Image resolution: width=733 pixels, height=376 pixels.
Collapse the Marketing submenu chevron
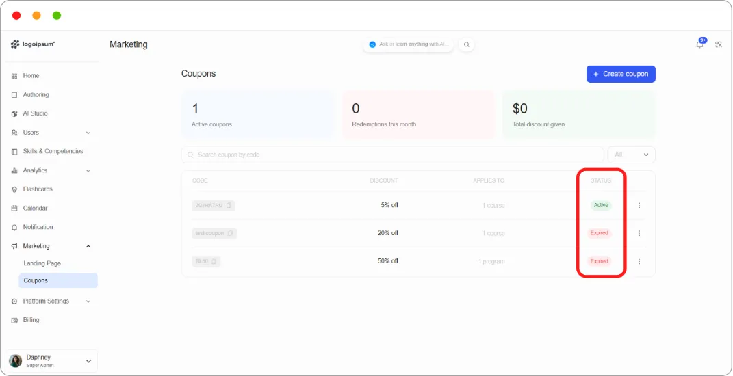88,246
